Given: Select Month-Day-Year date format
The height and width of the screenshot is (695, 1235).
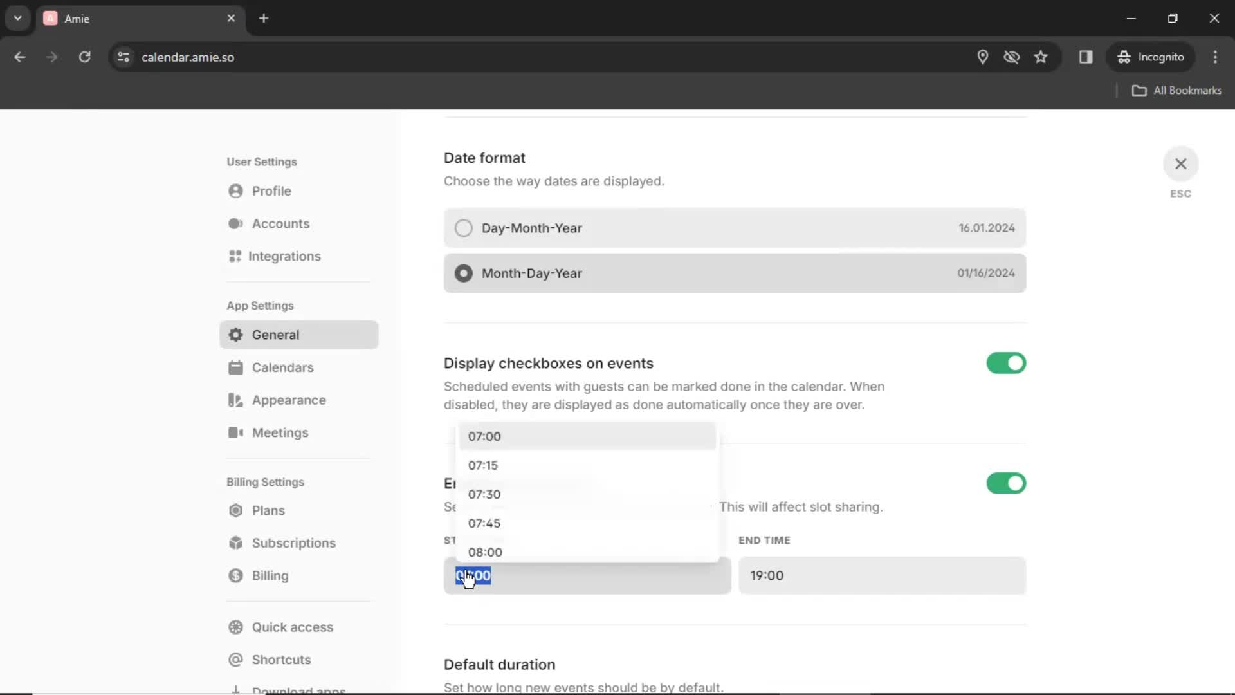Looking at the screenshot, I should 464,273.
